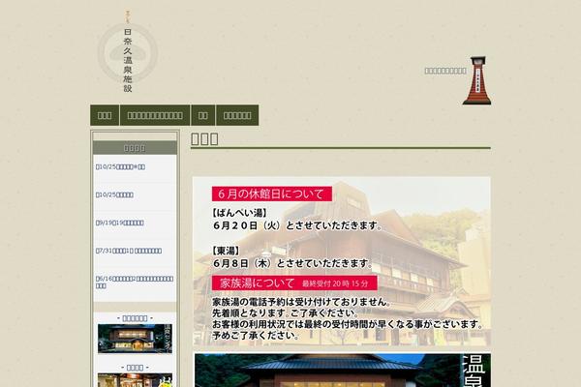Open the 10/25 news item containing the ※ mark
581x387 pixels.
[x=120, y=167]
